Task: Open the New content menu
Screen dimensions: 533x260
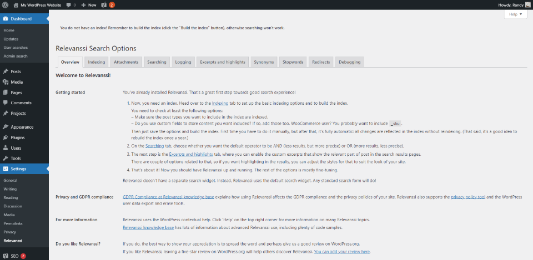Action: point(89,5)
